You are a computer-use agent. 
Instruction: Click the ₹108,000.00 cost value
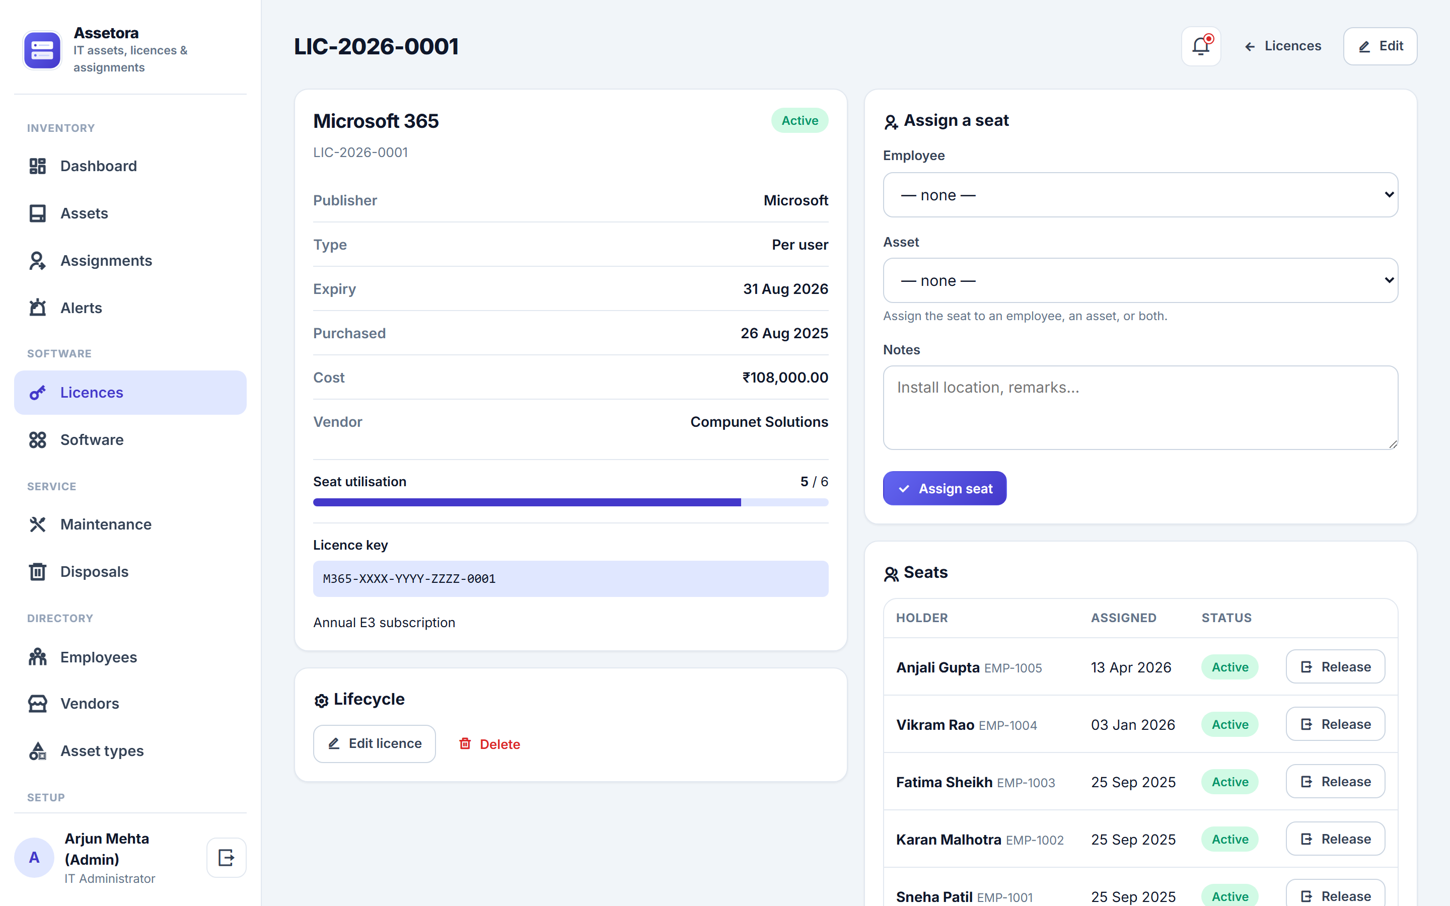pos(785,377)
